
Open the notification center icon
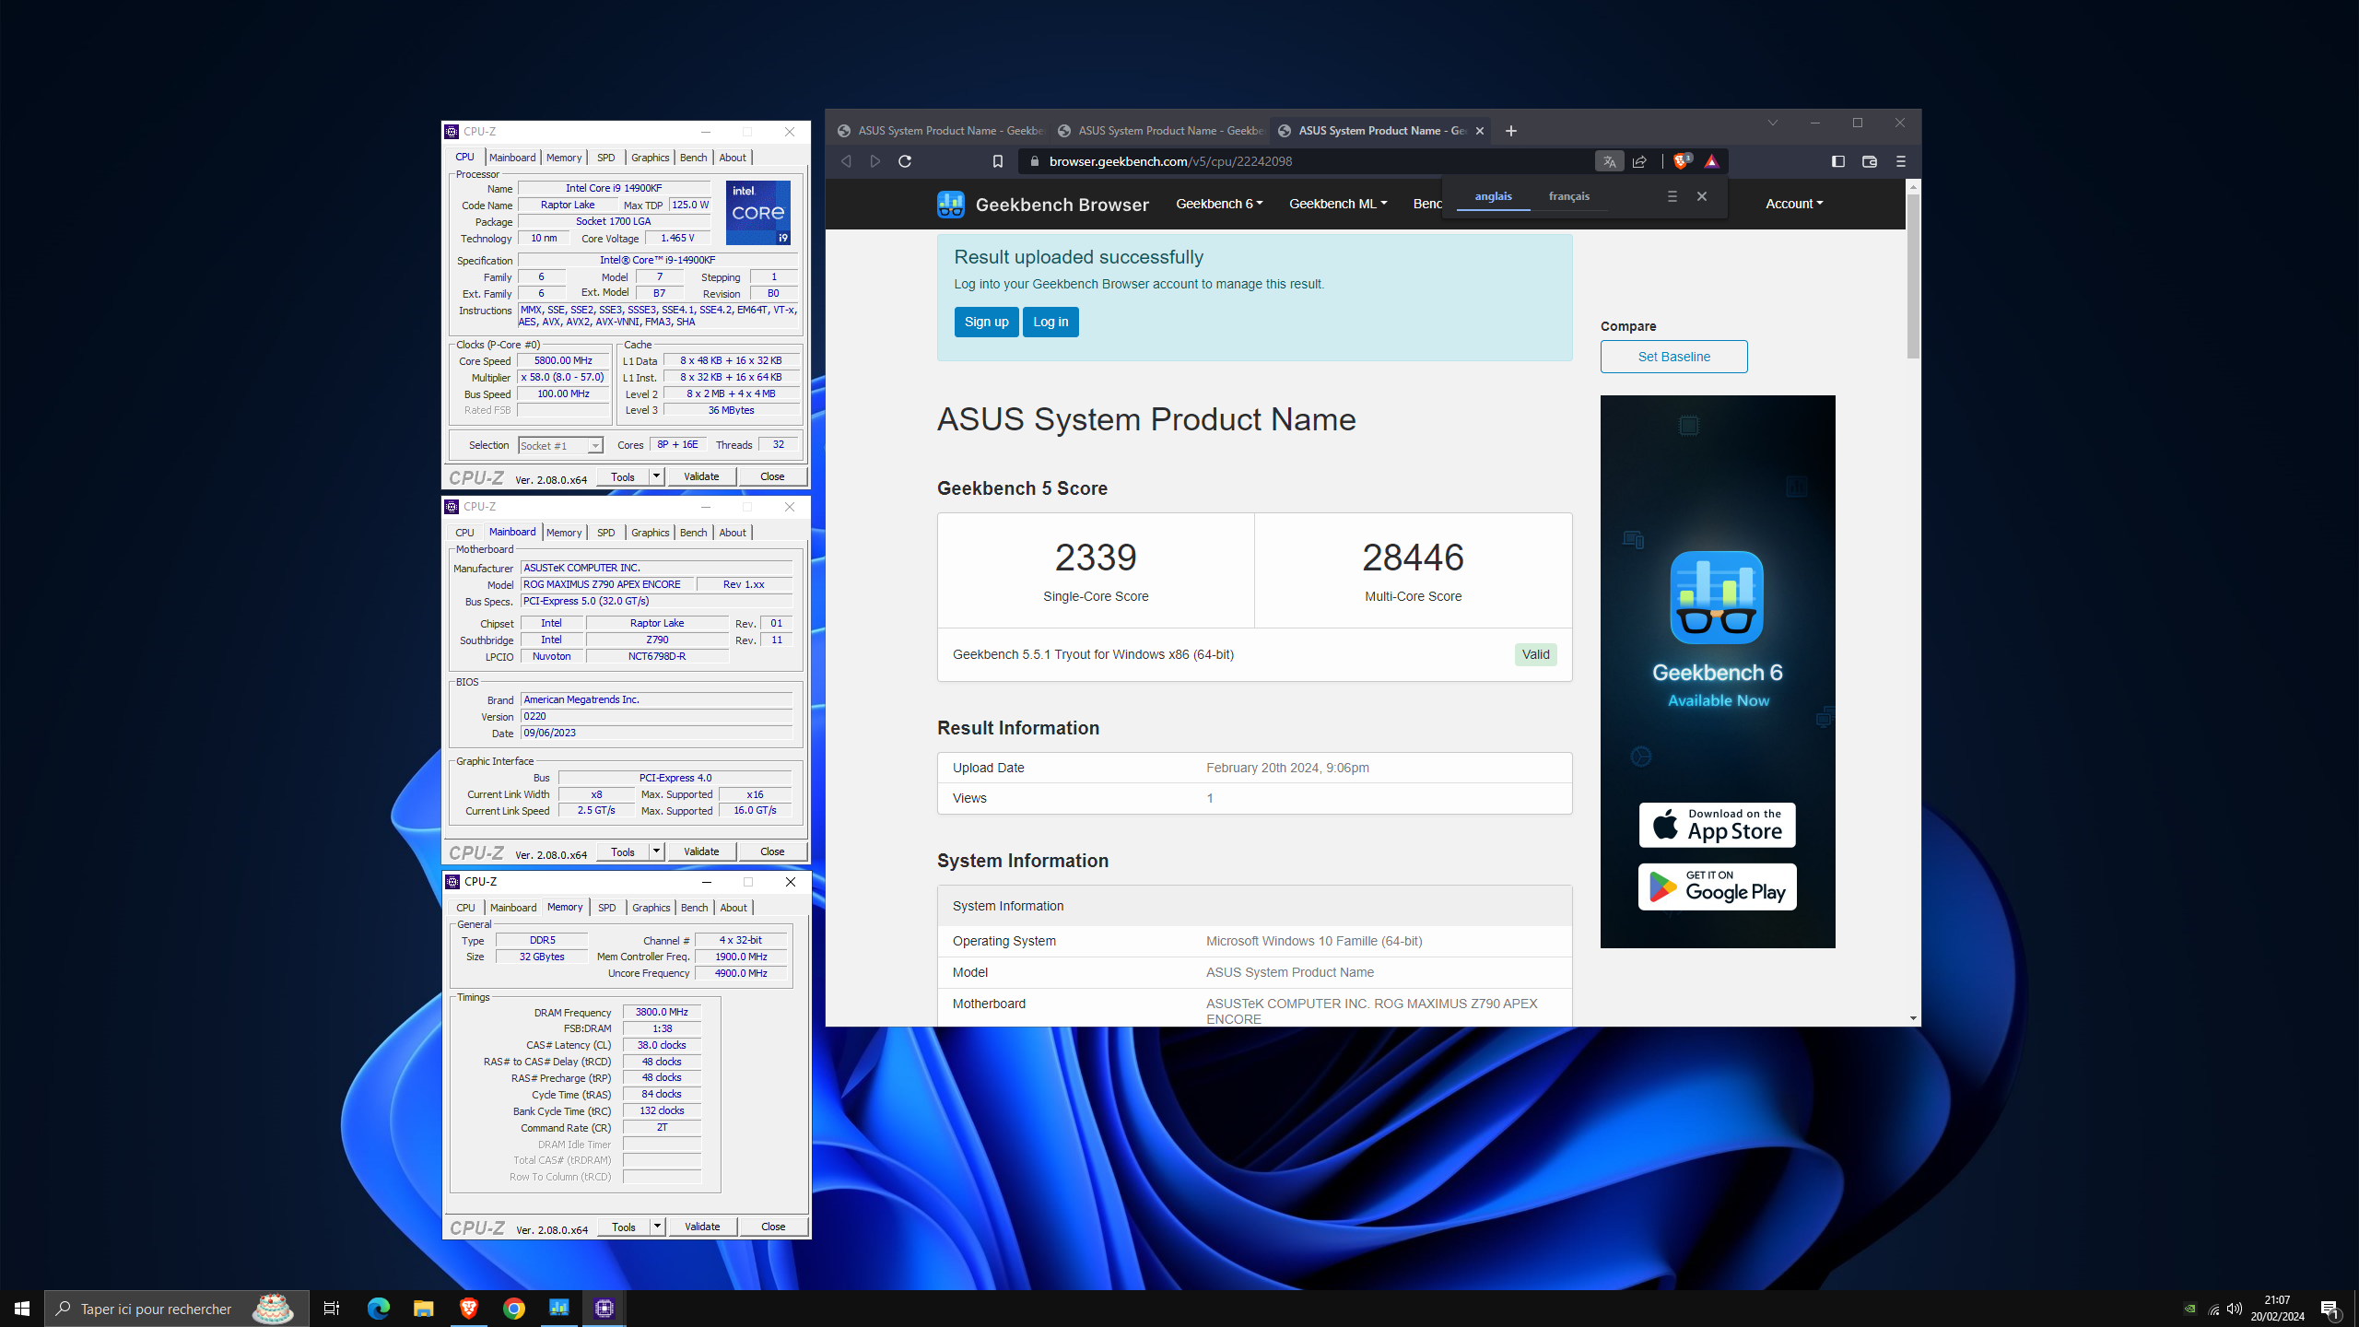click(x=2330, y=1309)
